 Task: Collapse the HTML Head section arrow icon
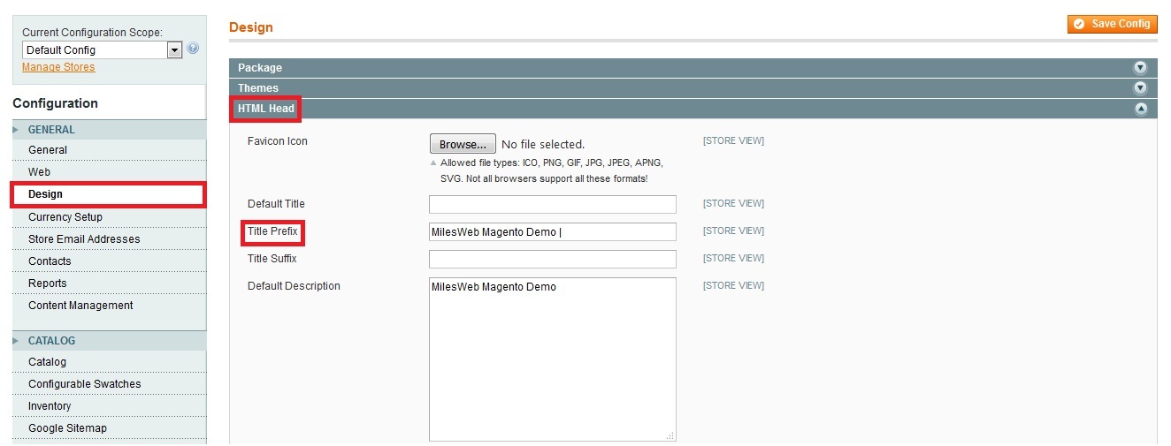pos(1140,109)
